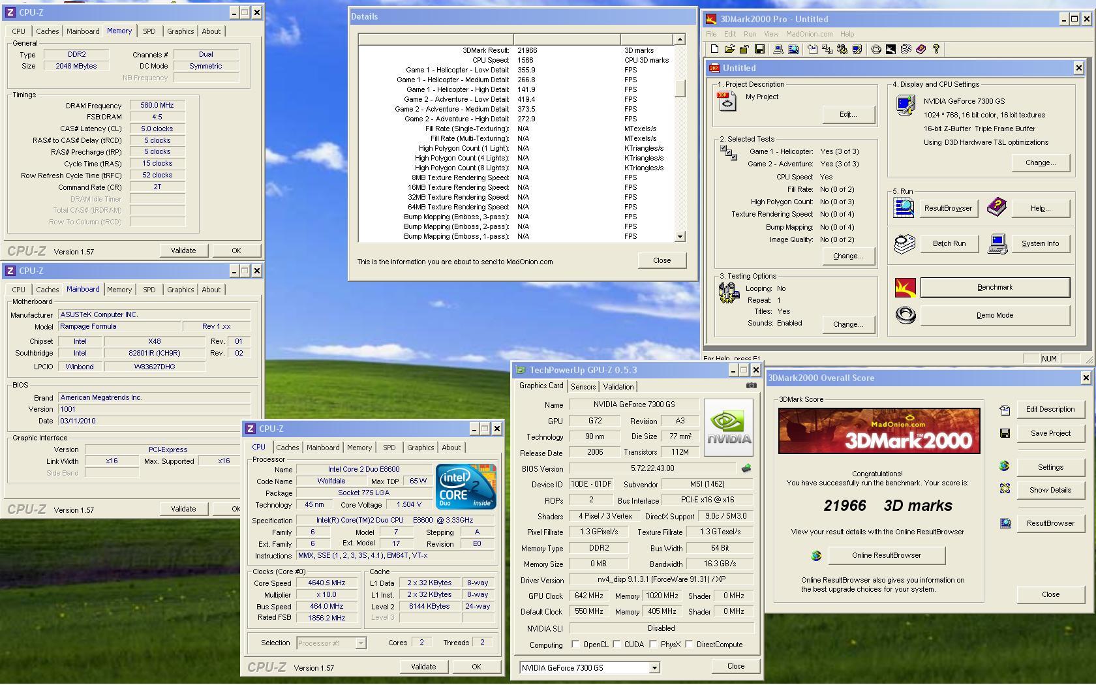Click Open project folder icon in 3DMark2000 toolbar
Viewport: 1096px width, 685px height.
click(729, 49)
